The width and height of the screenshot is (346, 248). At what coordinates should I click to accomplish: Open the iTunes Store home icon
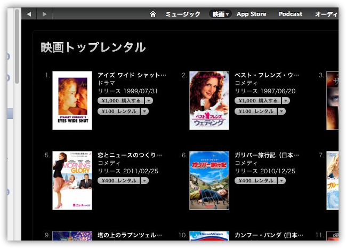(152, 14)
